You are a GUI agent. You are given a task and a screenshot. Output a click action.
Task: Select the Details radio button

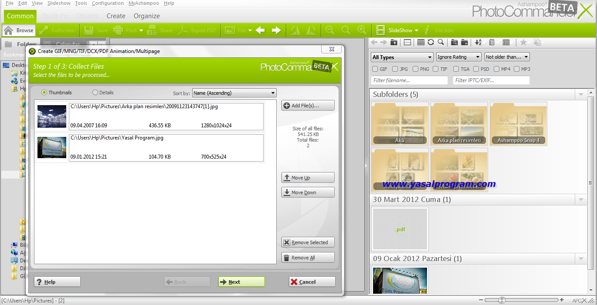tap(95, 93)
